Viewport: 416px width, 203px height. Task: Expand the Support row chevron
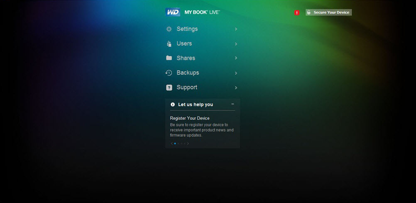pyautogui.click(x=236, y=87)
